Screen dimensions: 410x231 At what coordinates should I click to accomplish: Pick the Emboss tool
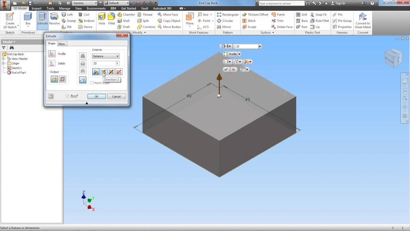(x=86, y=21)
